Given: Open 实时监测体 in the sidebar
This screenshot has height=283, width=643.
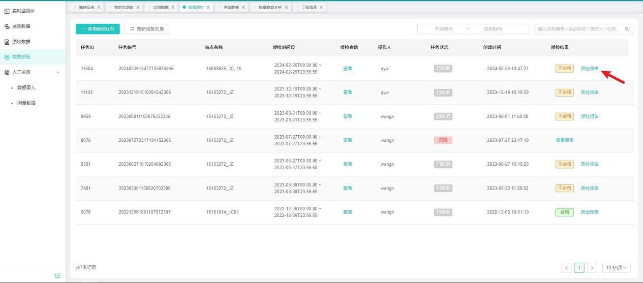Looking at the screenshot, I should 27,11.
